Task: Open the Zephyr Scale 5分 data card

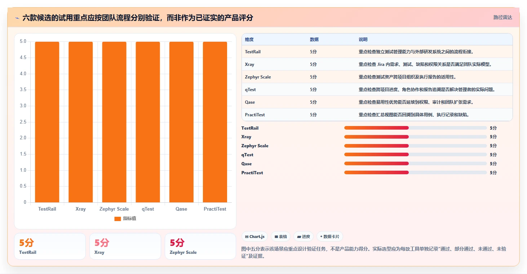Action: 200,246
